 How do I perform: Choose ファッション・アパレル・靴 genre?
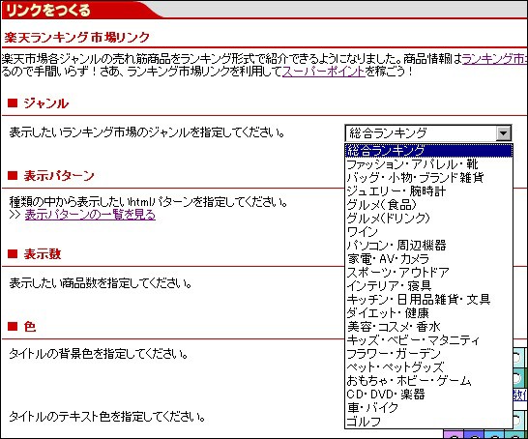coord(428,164)
